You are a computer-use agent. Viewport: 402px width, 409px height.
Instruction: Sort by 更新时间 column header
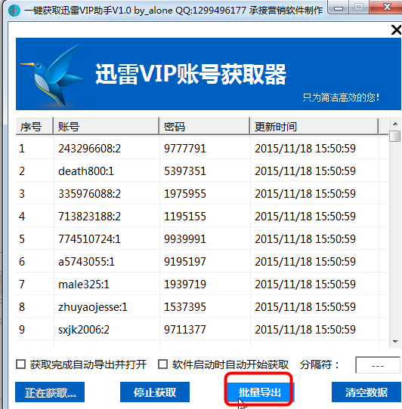(314, 127)
